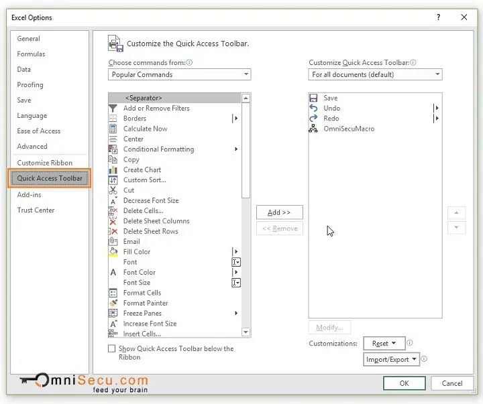Expand the Redo submenu arrow
Image resolution: width=483 pixels, height=404 pixels.
[x=436, y=119]
